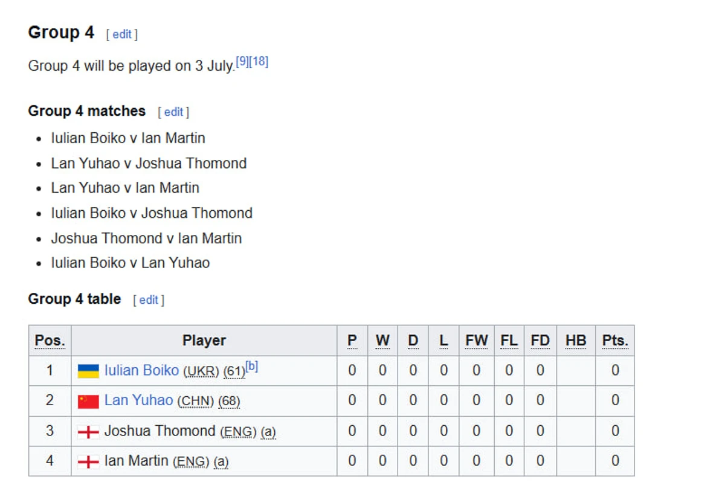The width and height of the screenshot is (725, 497).
Task: Click England flag icon next to Ian Martin
Action: click(x=88, y=462)
